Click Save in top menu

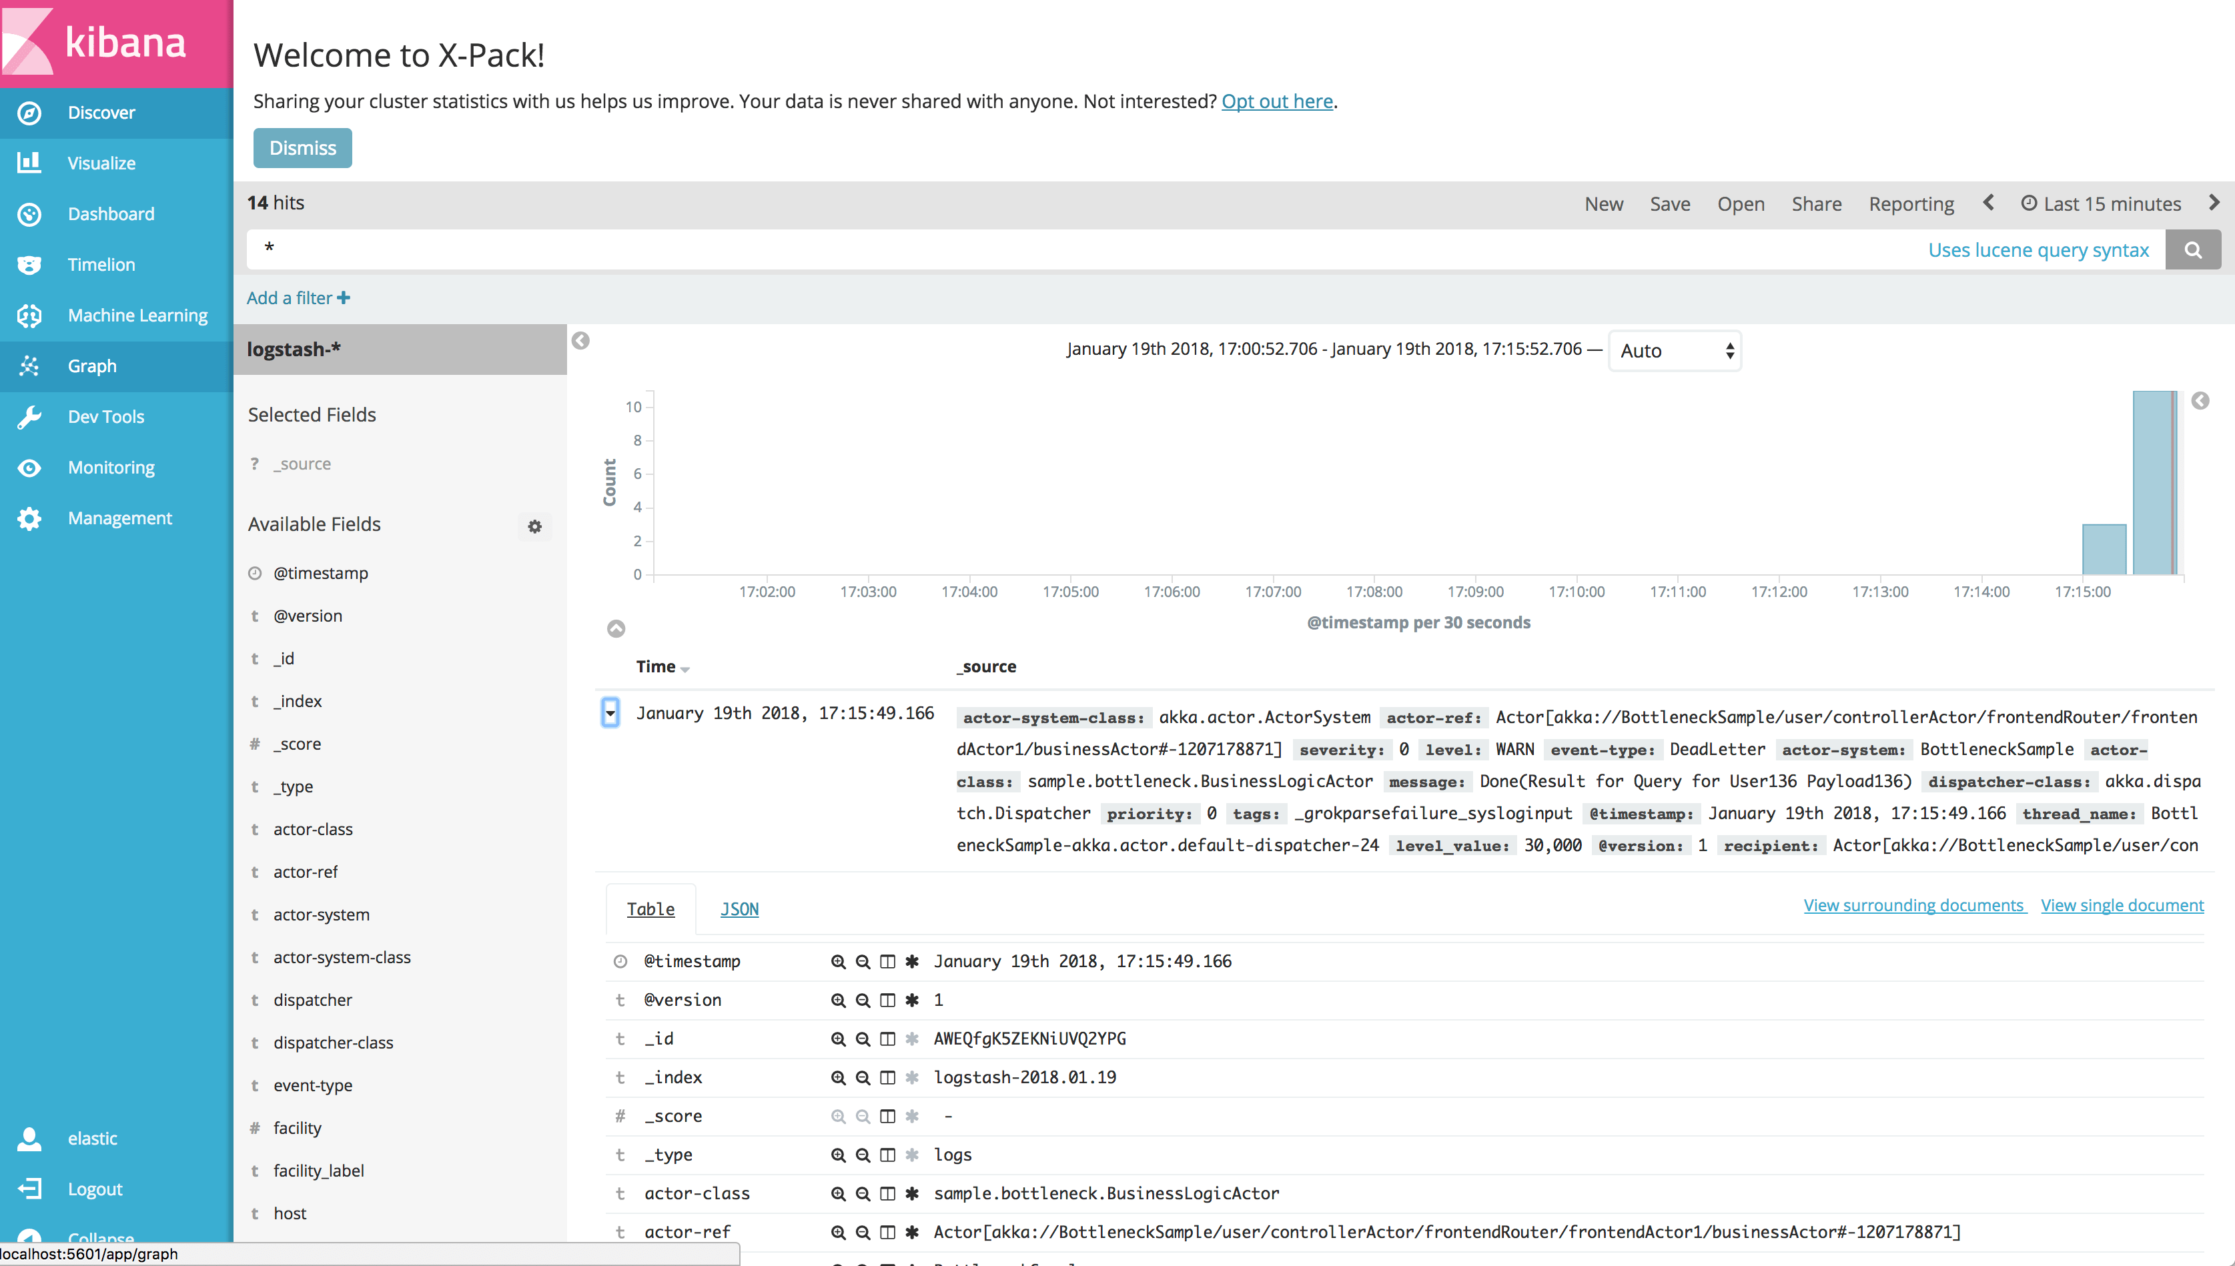coord(1670,203)
